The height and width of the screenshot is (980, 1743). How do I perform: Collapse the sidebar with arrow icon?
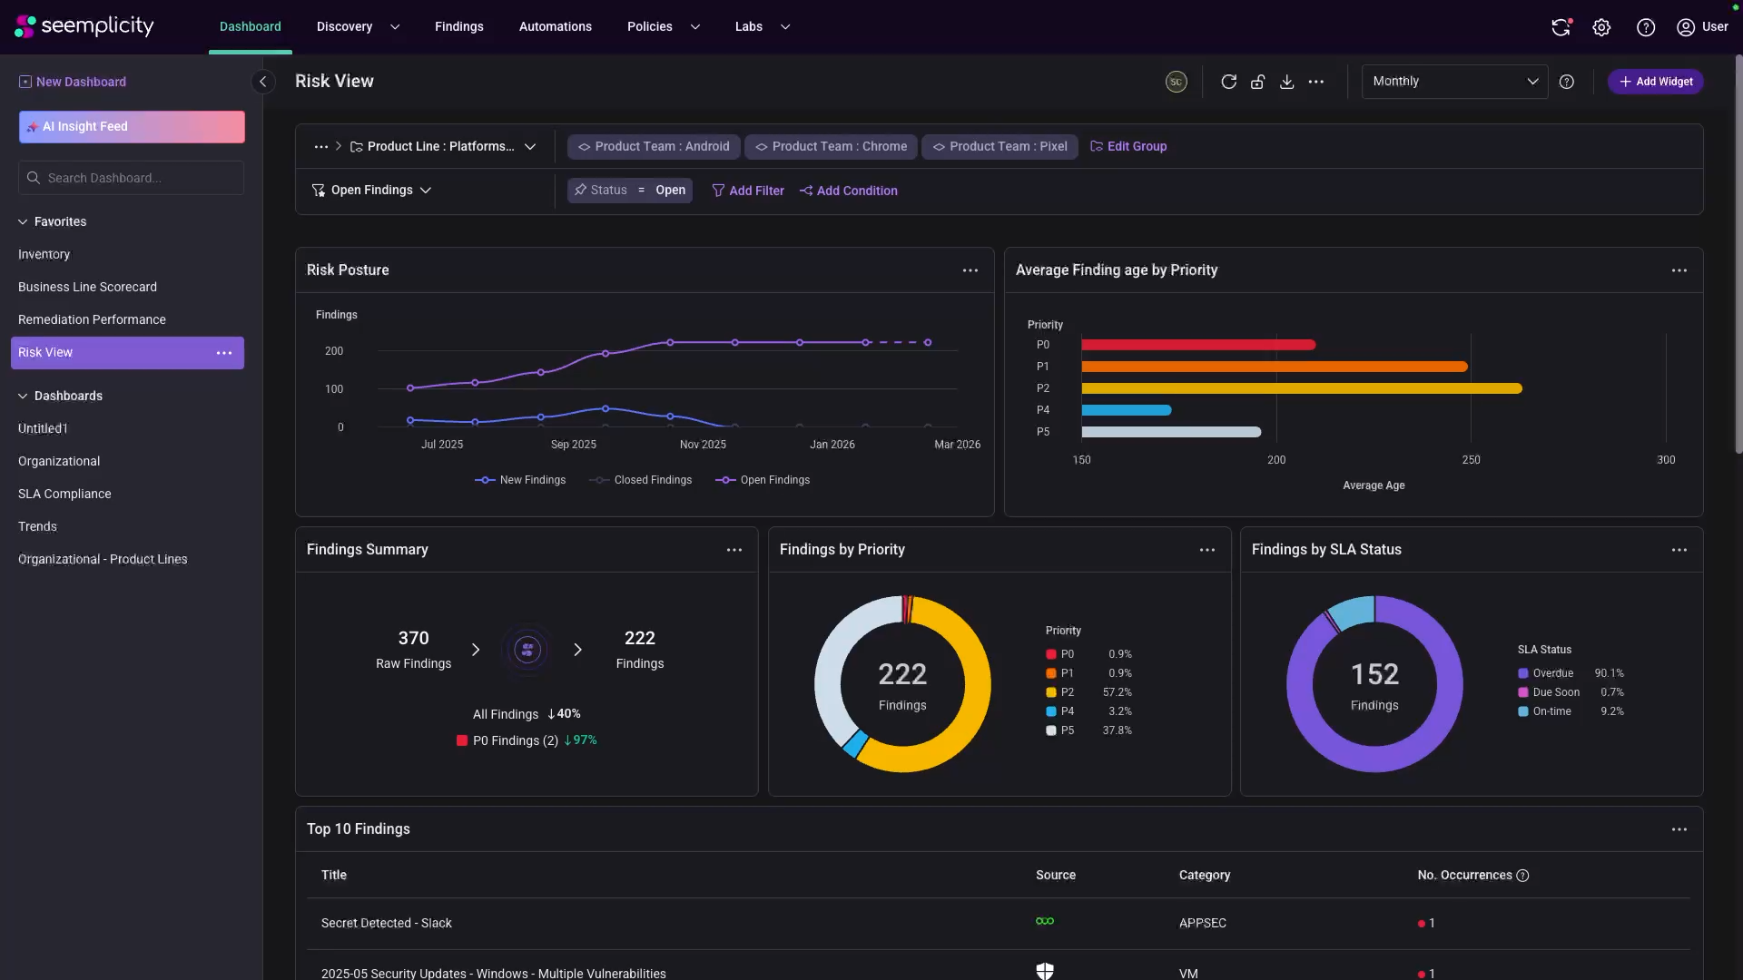click(x=263, y=82)
